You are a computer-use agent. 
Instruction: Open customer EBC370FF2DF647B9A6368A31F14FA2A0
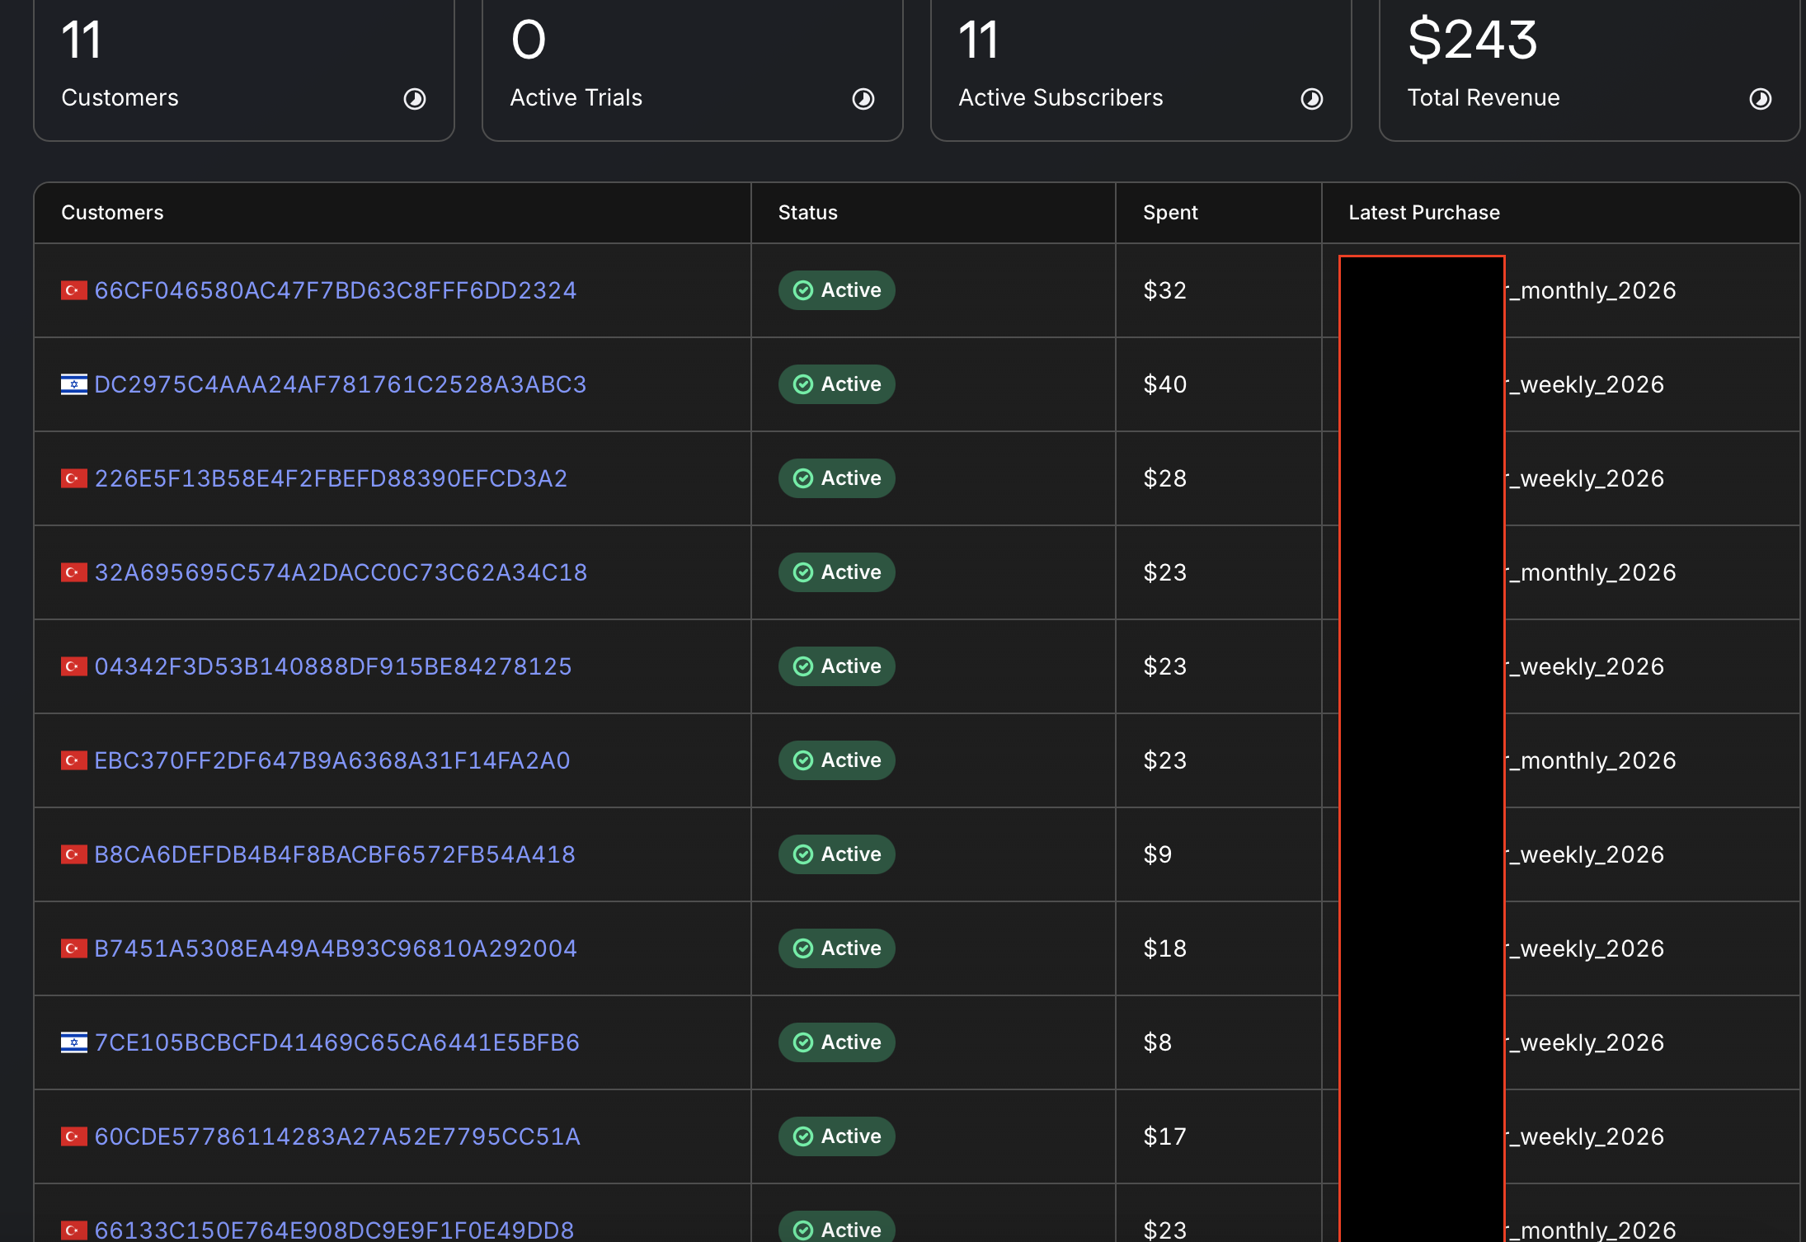tap(332, 760)
